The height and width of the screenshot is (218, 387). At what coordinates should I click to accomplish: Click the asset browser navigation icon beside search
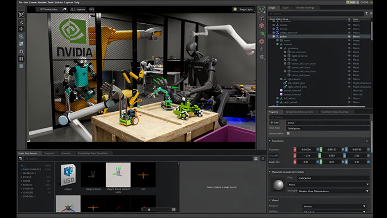[20, 159]
